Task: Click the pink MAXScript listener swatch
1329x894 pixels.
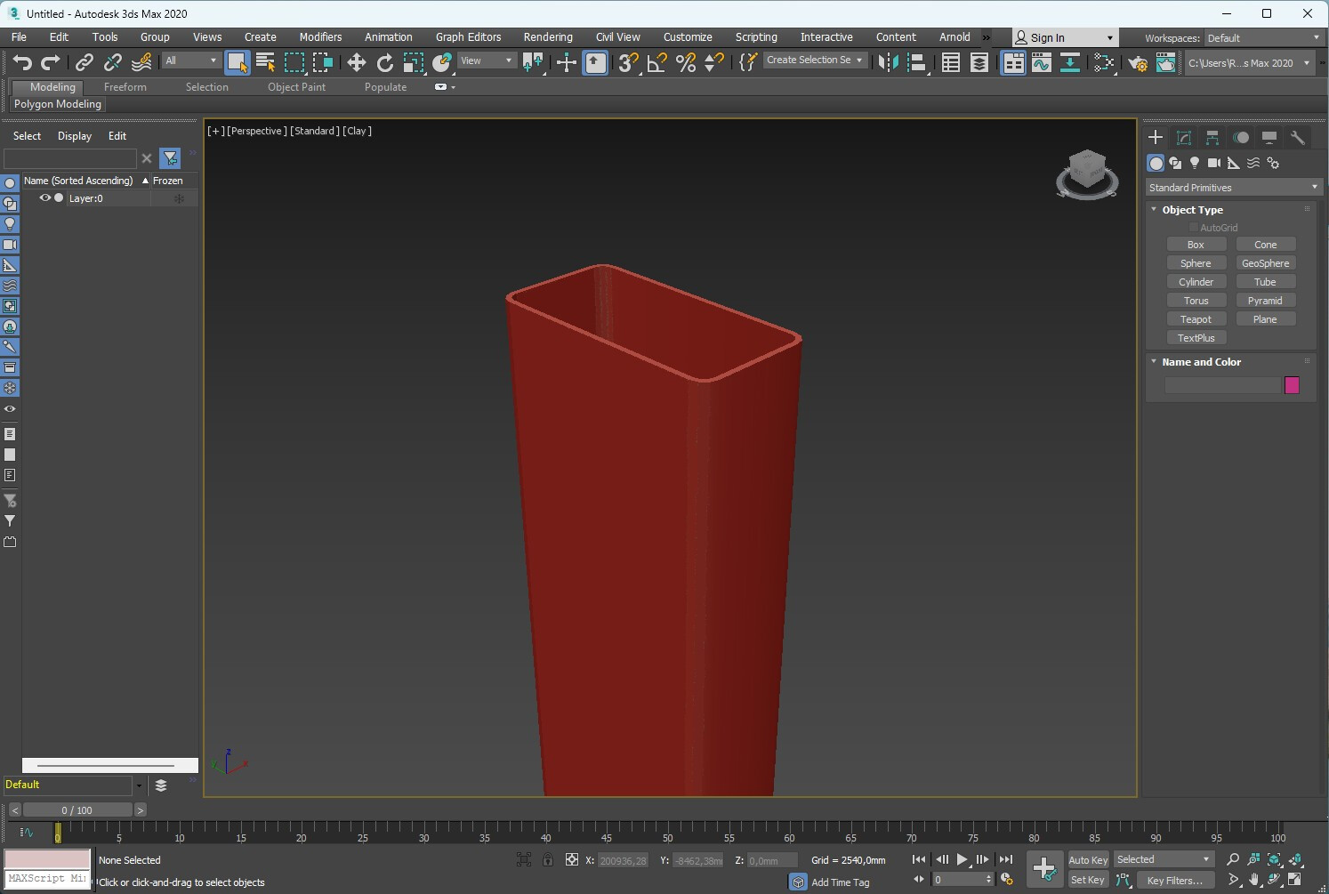Action: click(48, 859)
